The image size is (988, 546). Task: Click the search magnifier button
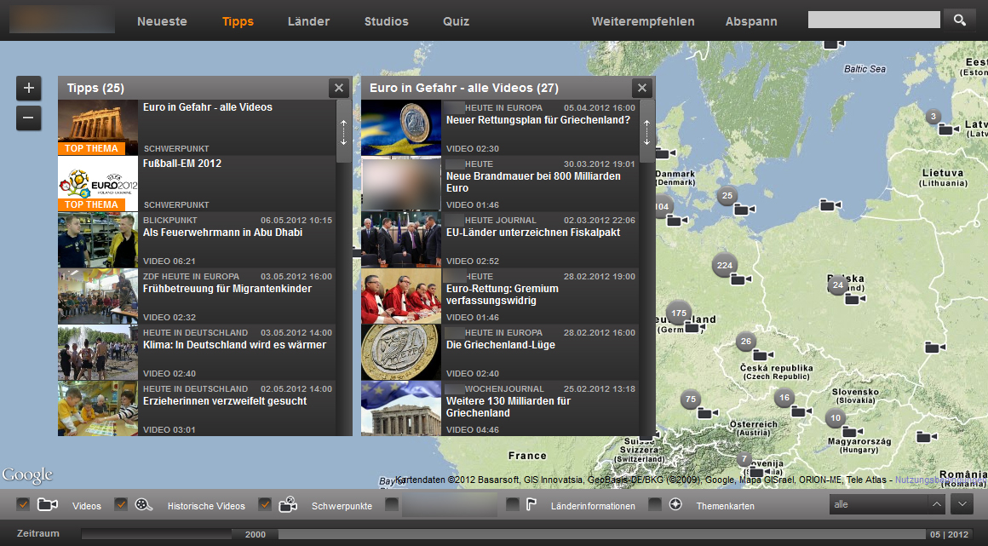click(x=960, y=20)
